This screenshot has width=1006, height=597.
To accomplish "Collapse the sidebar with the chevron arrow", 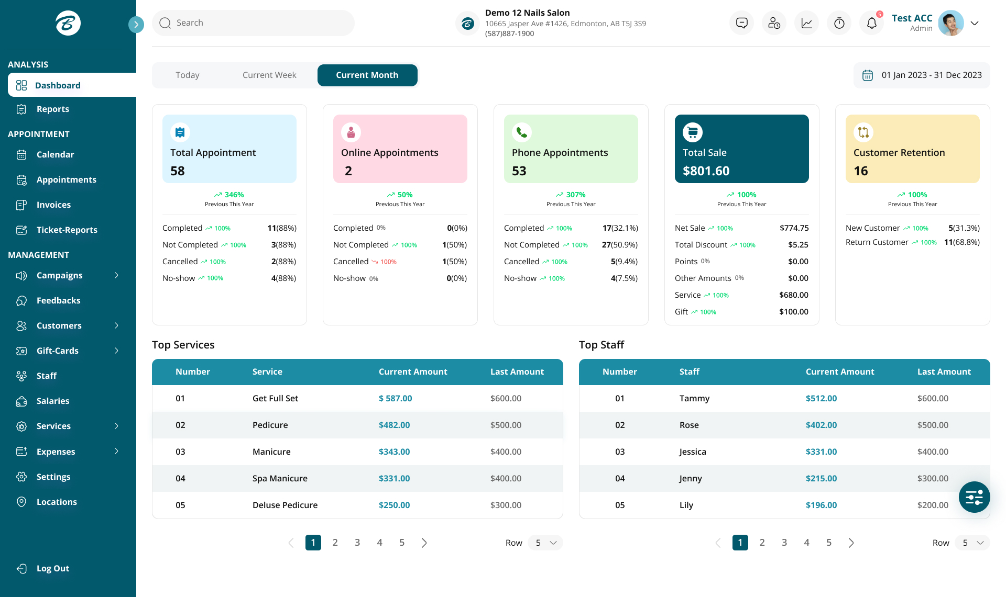I will (x=136, y=24).
